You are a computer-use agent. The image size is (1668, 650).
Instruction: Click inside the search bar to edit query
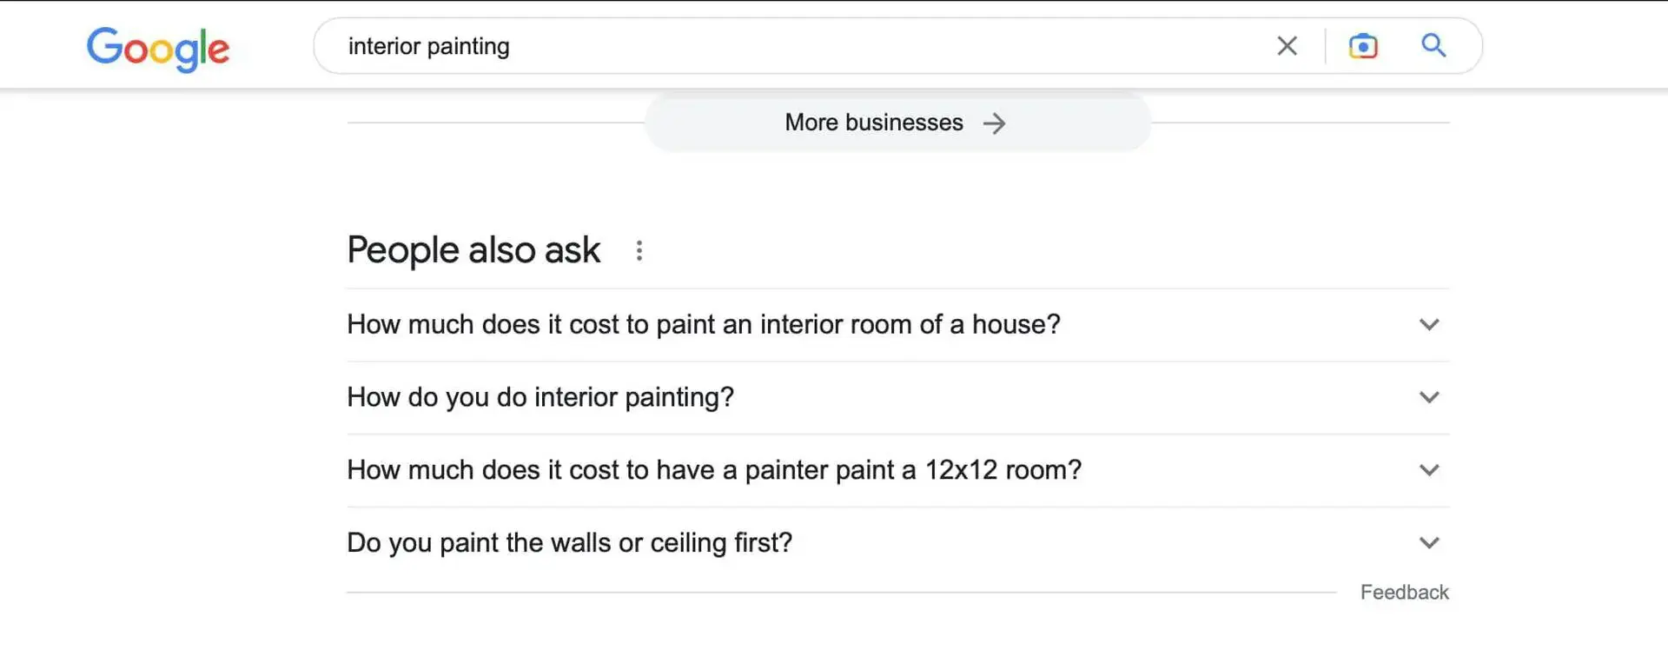[782, 45]
